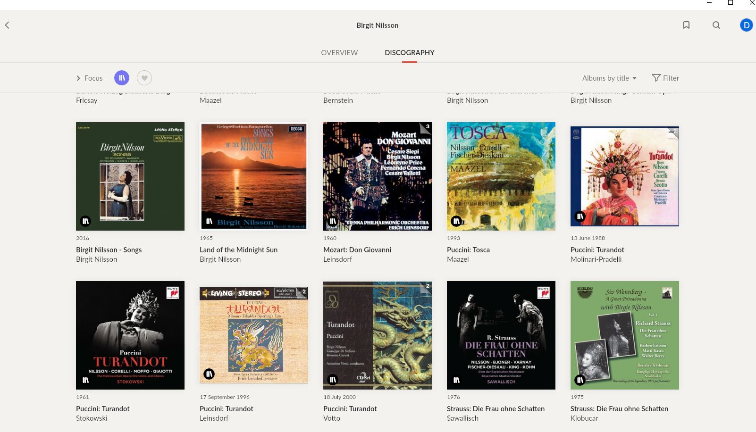Open Puccini: Turandot title above Leinsdorf
Image resolution: width=756 pixels, height=432 pixels.
click(x=226, y=408)
